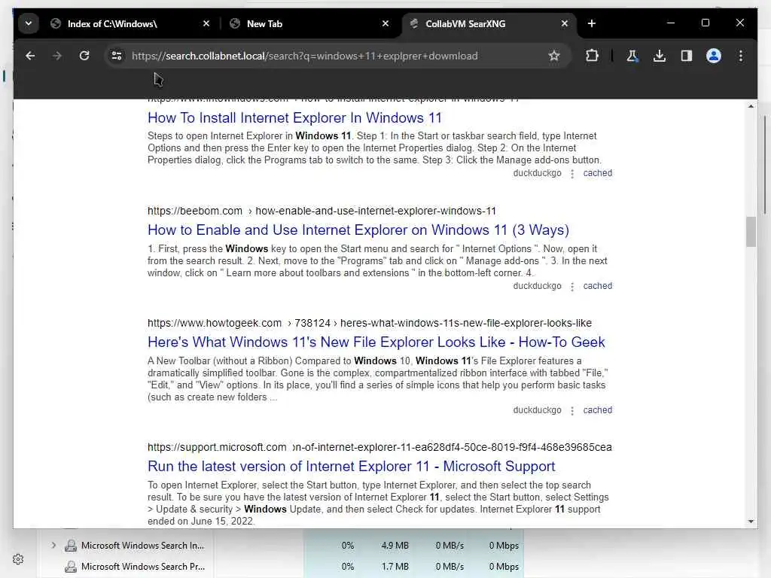771x578 pixels.
Task: Click the vertical scrollbar thumb
Action: (751, 232)
